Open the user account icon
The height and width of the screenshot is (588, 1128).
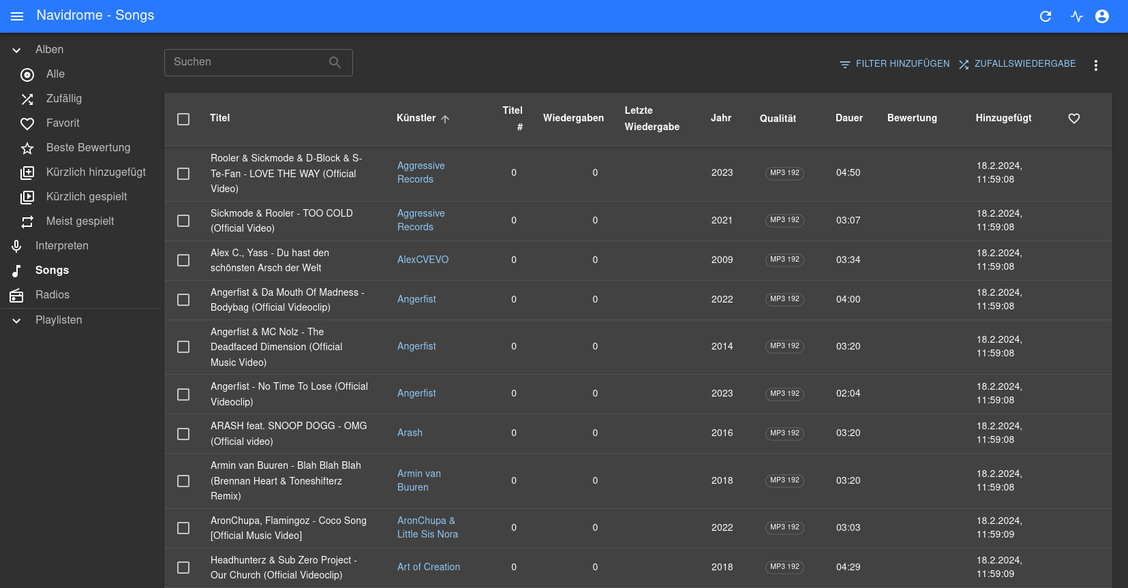[1102, 16]
